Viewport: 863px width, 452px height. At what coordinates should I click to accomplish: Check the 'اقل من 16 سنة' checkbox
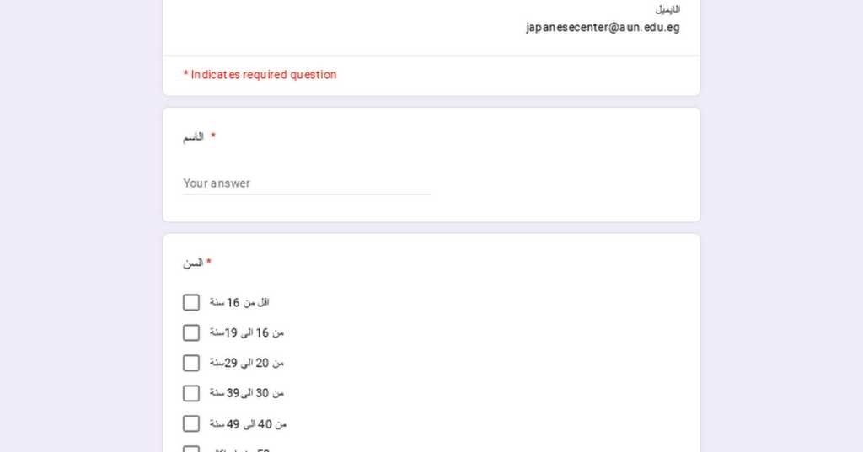(191, 302)
